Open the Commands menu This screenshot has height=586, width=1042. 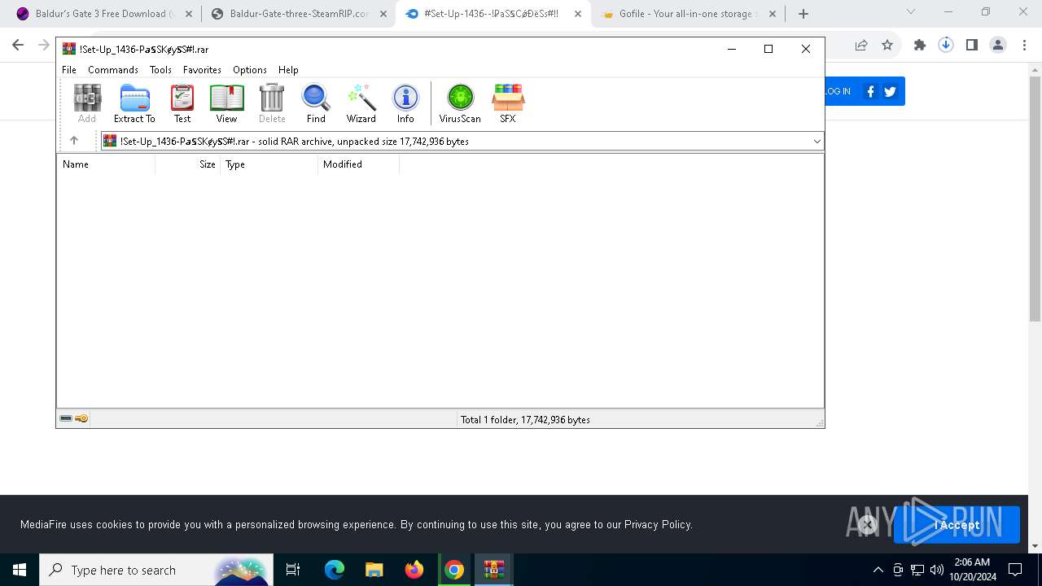tap(113, 70)
